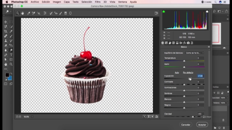232x130 pixels.
Task: Open the Apple menu
Action: [7, 2]
